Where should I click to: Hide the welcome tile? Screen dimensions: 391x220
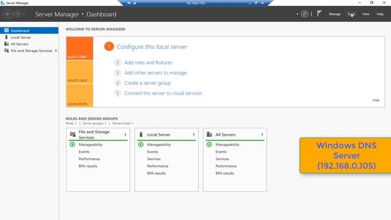[376, 100]
